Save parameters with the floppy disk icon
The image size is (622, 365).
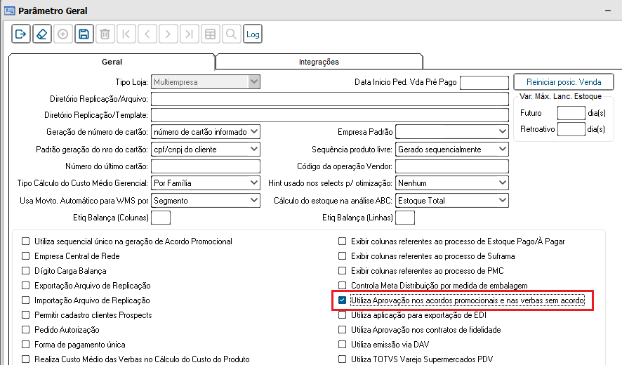click(84, 34)
